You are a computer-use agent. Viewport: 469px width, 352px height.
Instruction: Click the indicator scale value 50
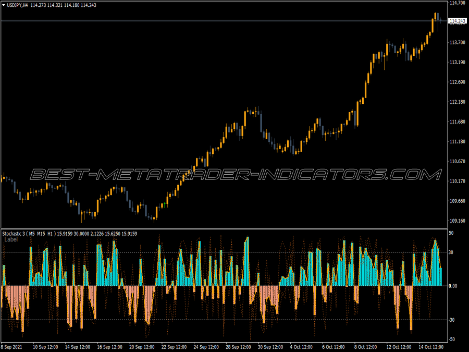[451, 233]
